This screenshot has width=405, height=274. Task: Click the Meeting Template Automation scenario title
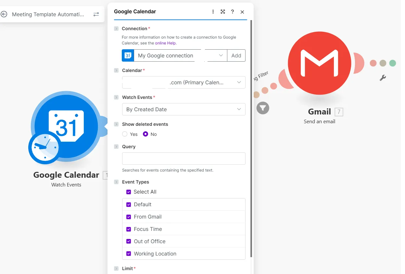(48, 14)
